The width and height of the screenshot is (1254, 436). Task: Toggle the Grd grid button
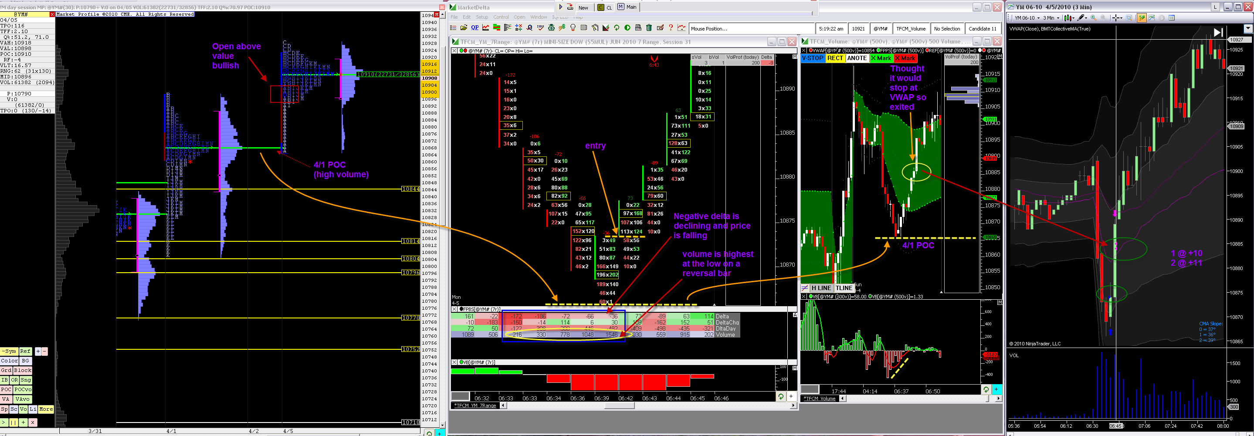(7, 370)
